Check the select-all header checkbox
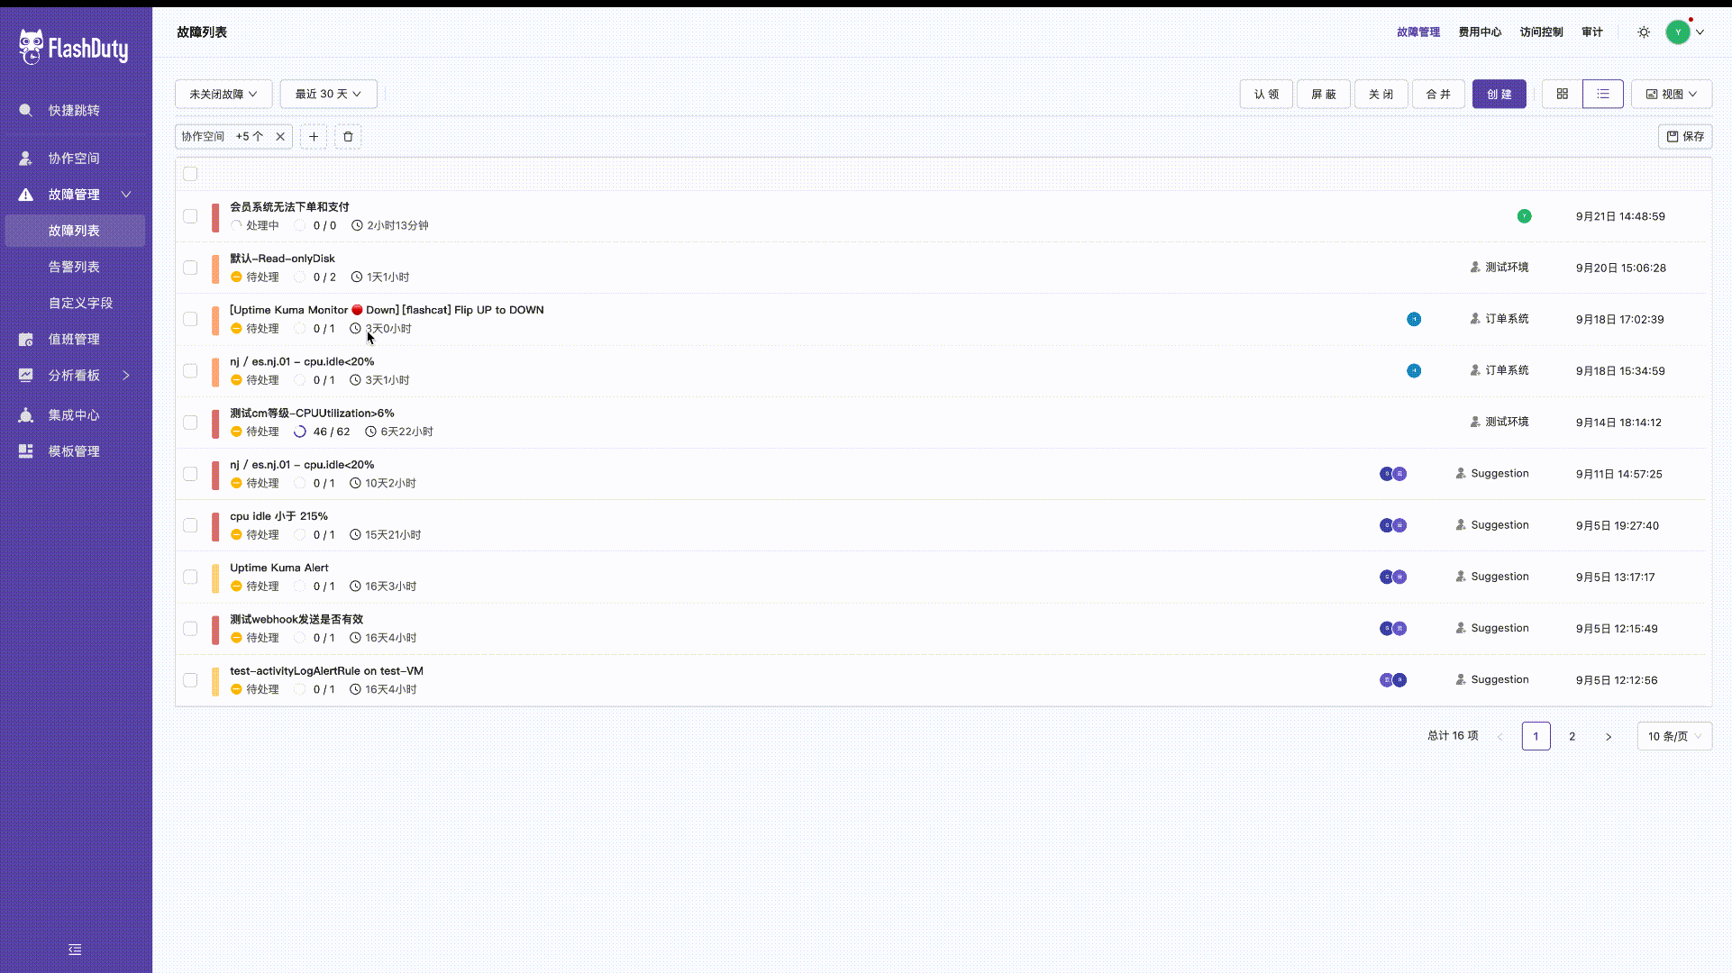The width and height of the screenshot is (1732, 973). coord(190,174)
